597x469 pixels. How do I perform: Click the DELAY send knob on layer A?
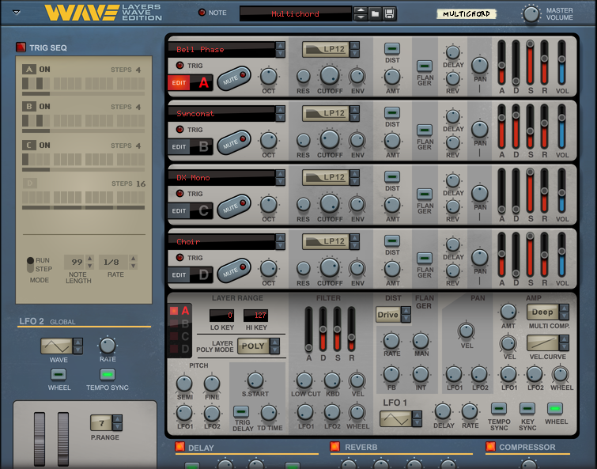tap(453, 52)
